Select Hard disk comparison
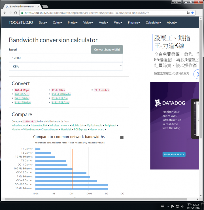This screenshot has height=210, width=204. 66,130
